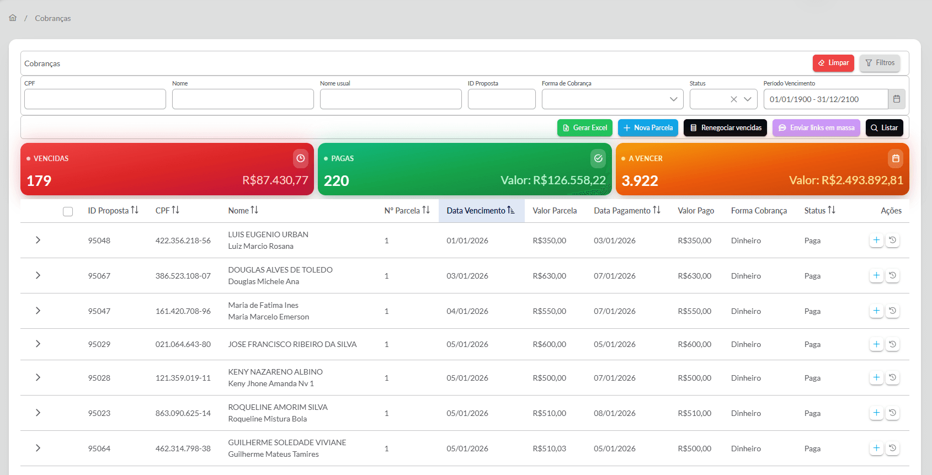Click plus icon for proposta 95048
Image resolution: width=932 pixels, height=475 pixels.
coord(876,240)
